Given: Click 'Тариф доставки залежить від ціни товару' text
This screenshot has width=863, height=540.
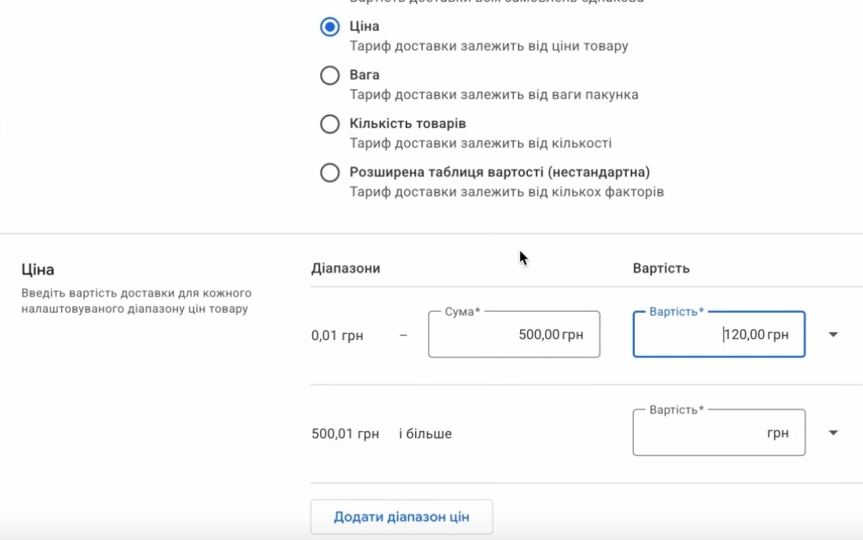Looking at the screenshot, I should (x=489, y=46).
